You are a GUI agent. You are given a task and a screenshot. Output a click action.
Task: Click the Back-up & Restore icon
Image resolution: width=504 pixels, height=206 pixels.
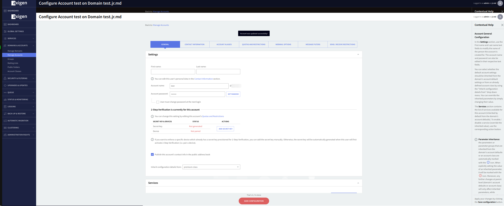pos(5,114)
